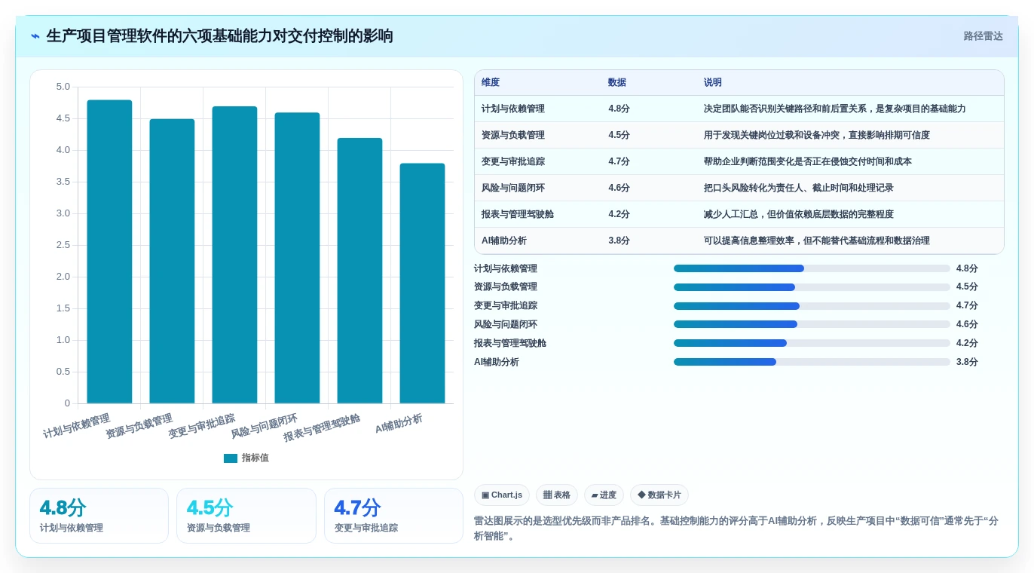Open the 4.7分 变更与审批追踪 data card
Viewport: 1034px width, 573px height.
point(393,516)
